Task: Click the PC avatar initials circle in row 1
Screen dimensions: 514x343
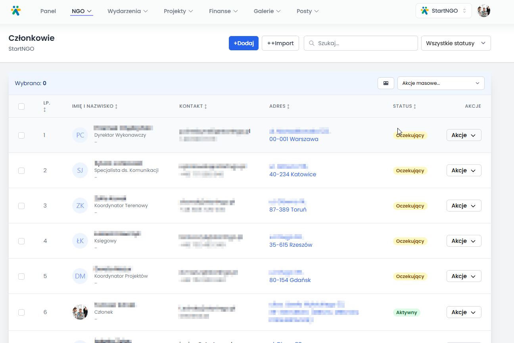Action: click(x=80, y=135)
